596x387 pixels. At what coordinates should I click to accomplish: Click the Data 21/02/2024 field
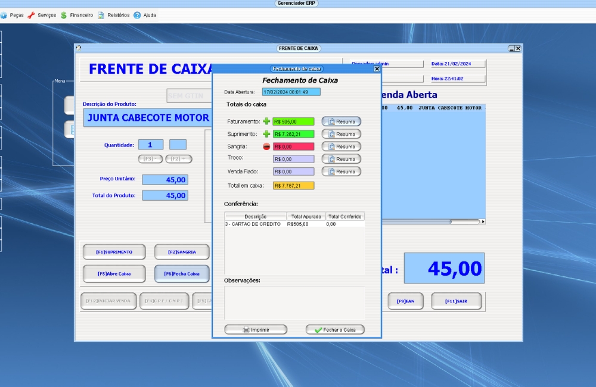(458, 64)
